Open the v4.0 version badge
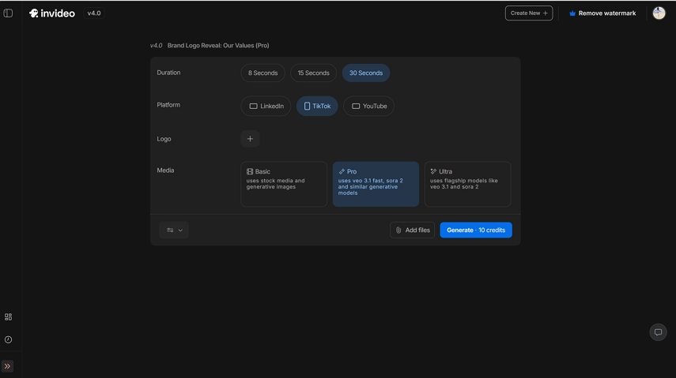Screen dimensions: 676x378 pos(94,13)
